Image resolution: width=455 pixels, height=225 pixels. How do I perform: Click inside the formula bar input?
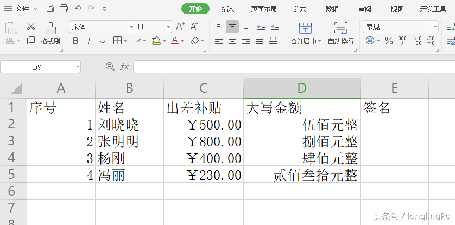294,67
